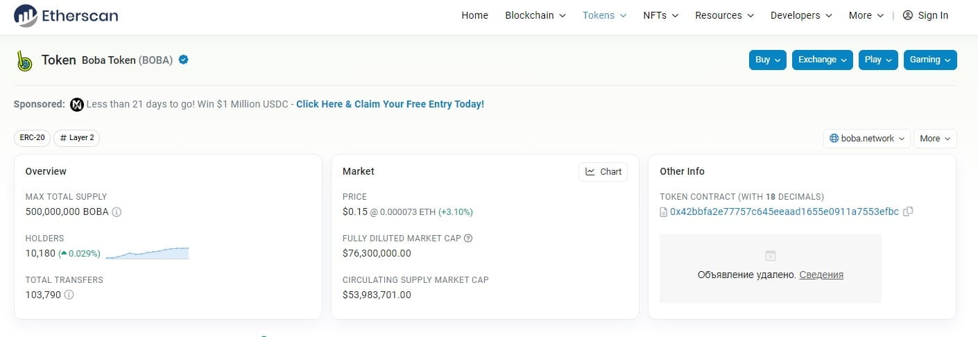This screenshot has width=978, height=337.
Task: Click the fully diluted market cap help icon
Action: click(x=468, y=239)
